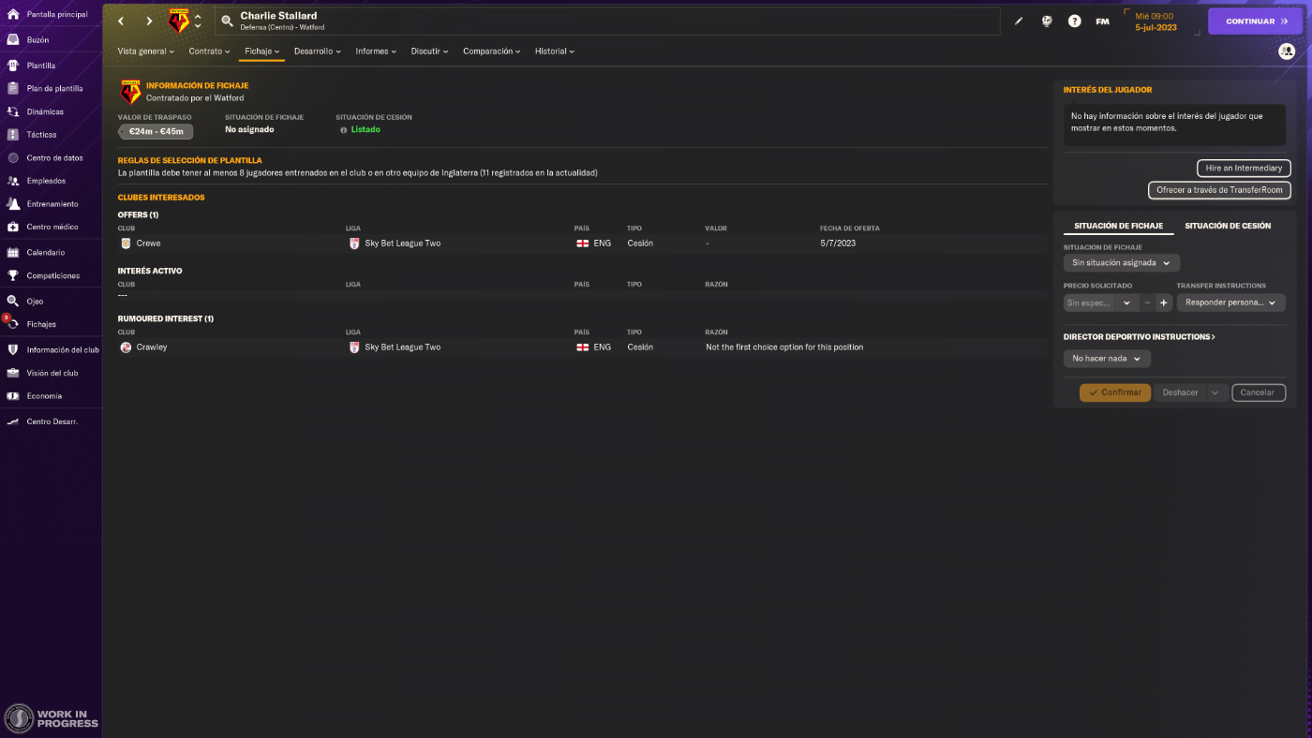1312x738 pixels.
Task: Open the No hacer nada dropdown
Action: click(1107, 359)
